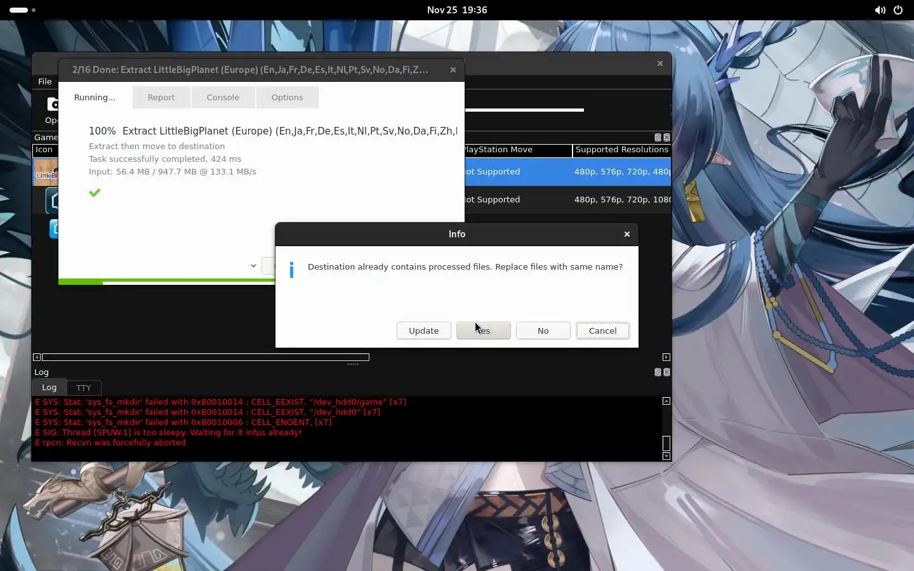The image size is (914, 571).
Task: Click log line with CELL_ENOENT error
Action: 183,423
